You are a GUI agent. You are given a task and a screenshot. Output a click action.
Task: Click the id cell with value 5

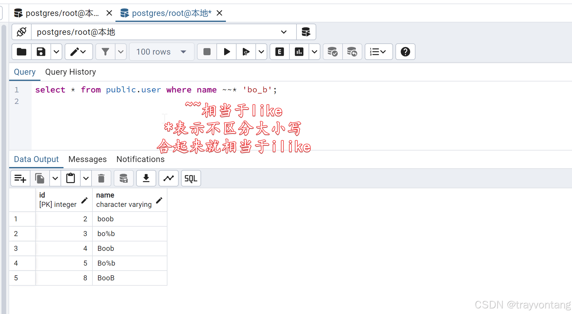pos(64,263)
